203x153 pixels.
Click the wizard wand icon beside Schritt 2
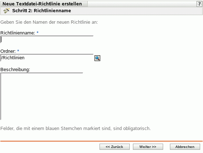point(6,11)
